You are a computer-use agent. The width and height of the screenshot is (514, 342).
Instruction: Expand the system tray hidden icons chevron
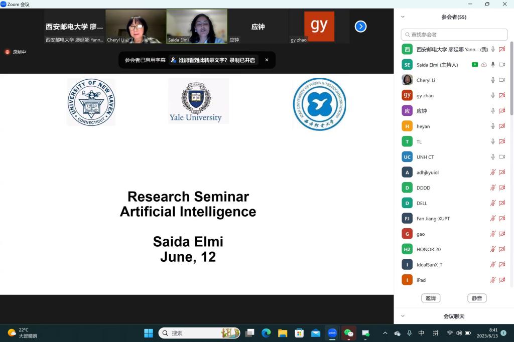click(385, 333)
